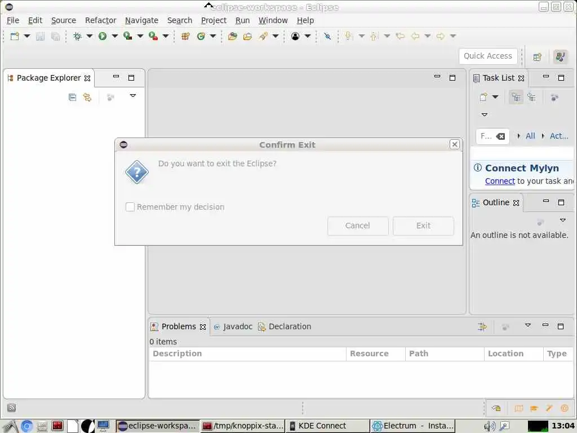Screen dimensions: 577x433
Task: Click the Debug bug icon
Action: coord(77,36)
